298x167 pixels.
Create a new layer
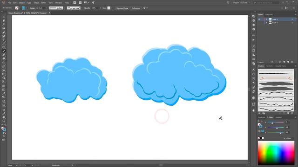point(288,62)
